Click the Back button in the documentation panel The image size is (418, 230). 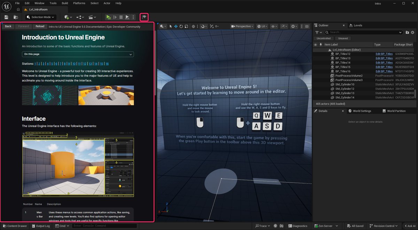8,26
